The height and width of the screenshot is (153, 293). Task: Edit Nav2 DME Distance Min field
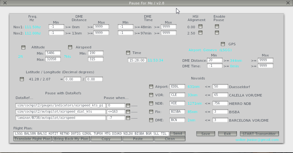pyautogui.click(x=56, y=33)
